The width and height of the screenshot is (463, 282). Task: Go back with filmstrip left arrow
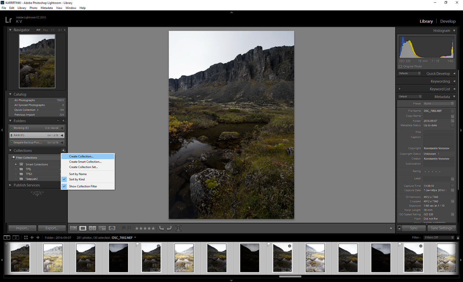tap(32, 238)
